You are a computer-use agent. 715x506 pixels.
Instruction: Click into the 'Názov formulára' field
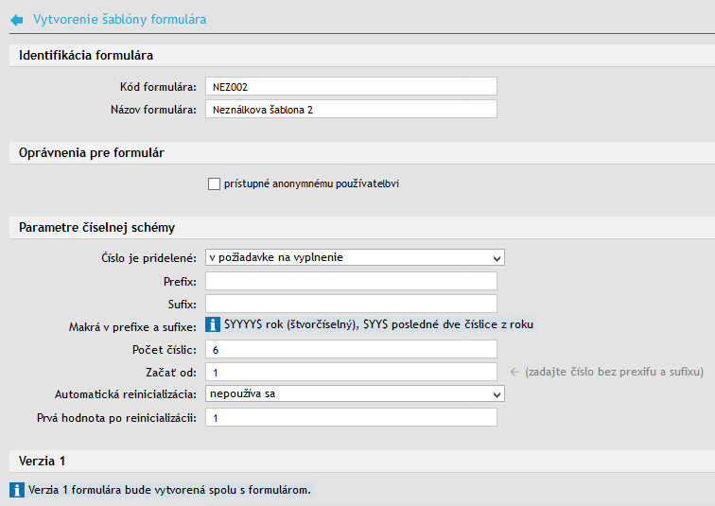click(x=350, y=110)
